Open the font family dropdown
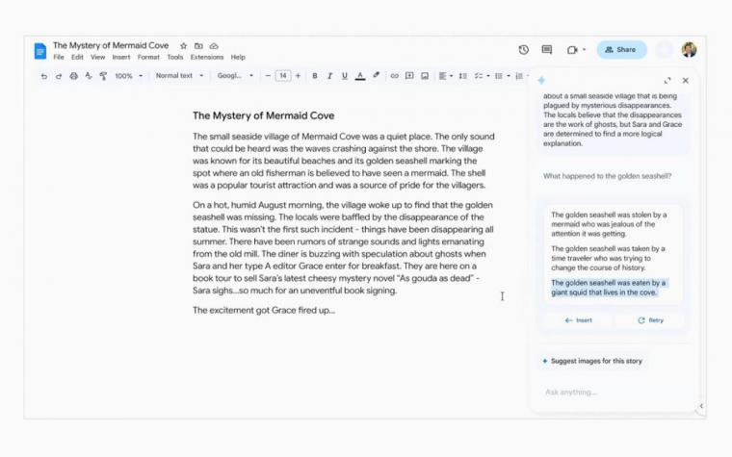The width and height of the screenshot is (732, 457). (235, 76)
